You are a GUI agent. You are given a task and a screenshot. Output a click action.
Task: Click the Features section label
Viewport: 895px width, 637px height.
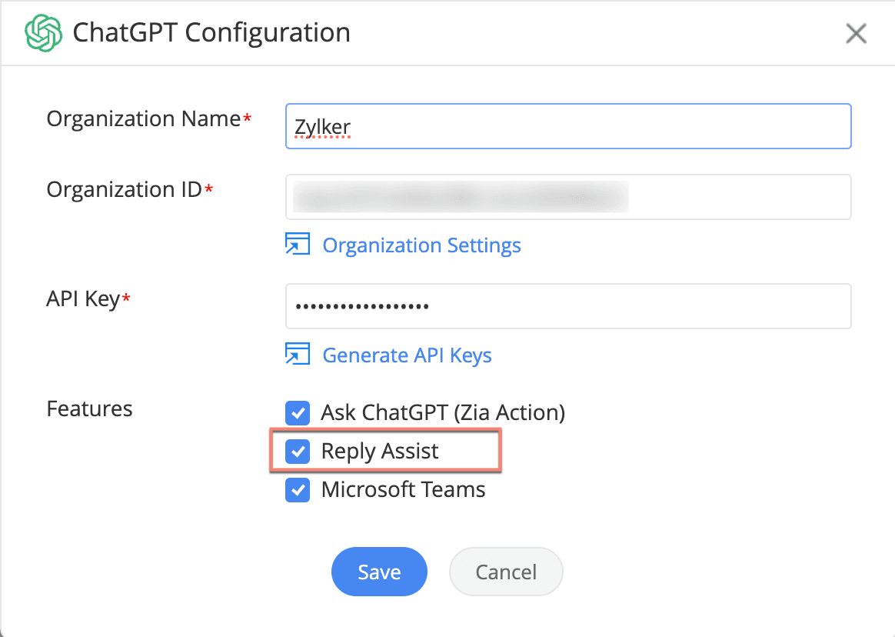[x=89, y=409]
